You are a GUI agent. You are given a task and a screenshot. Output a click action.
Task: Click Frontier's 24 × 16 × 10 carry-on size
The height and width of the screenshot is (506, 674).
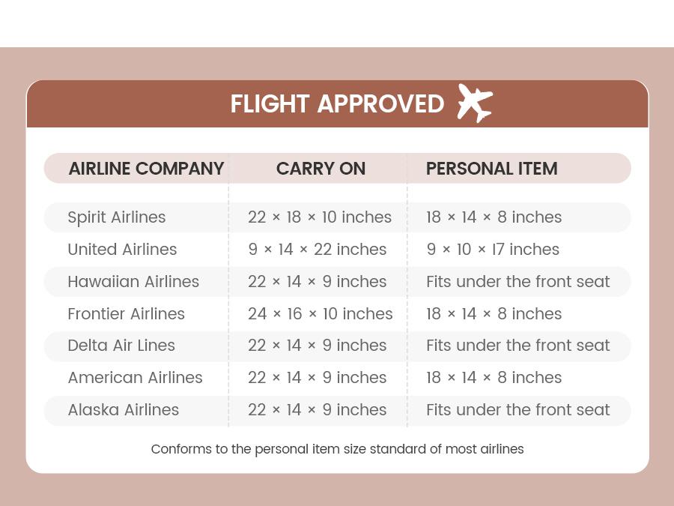(x=321, y=314)
